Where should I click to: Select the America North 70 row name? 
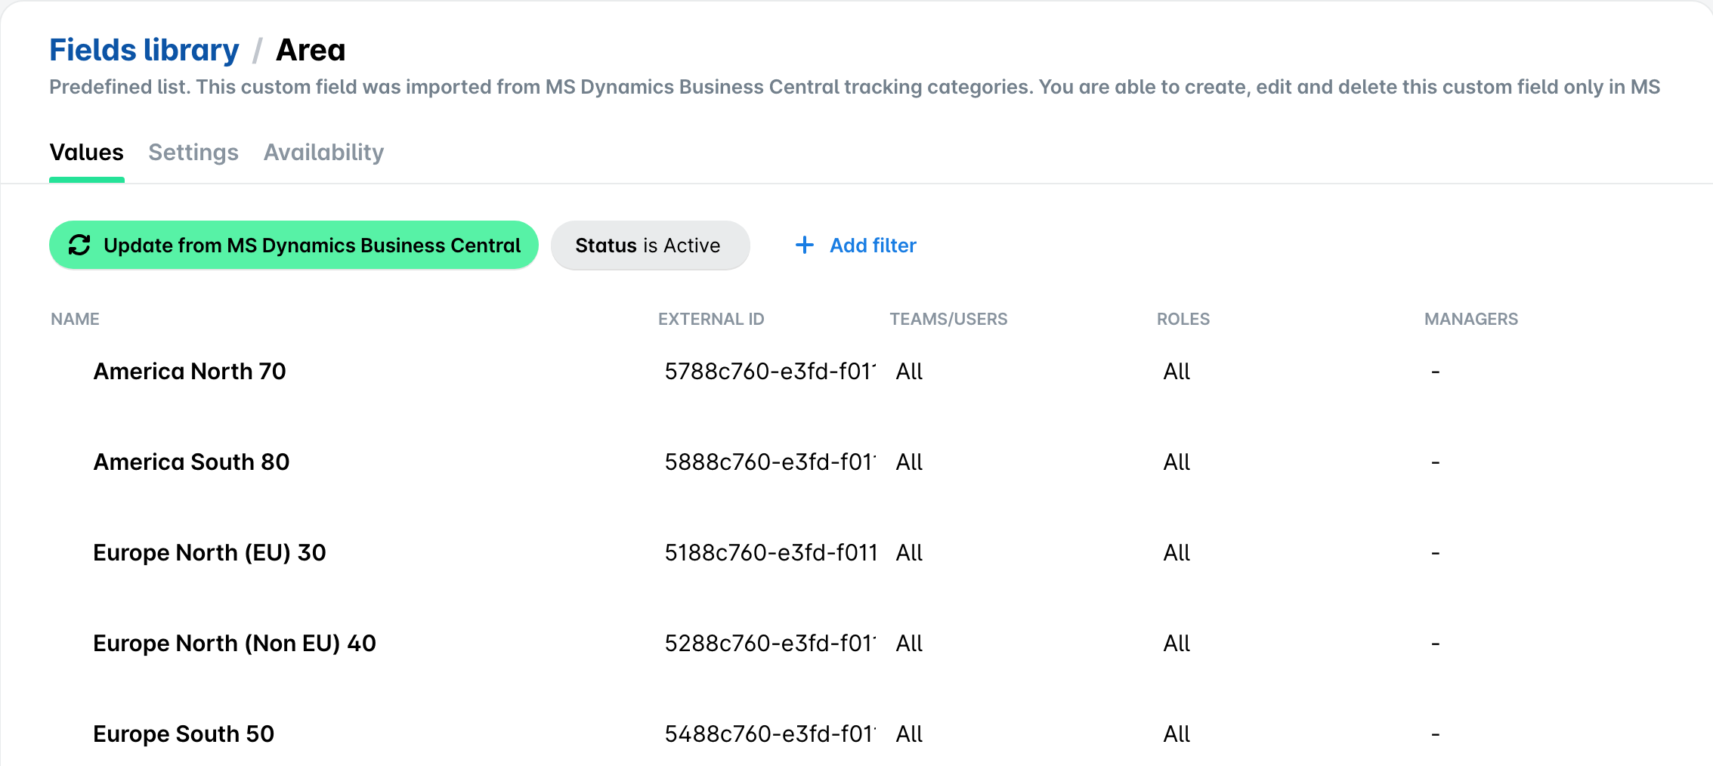[190, 371]
